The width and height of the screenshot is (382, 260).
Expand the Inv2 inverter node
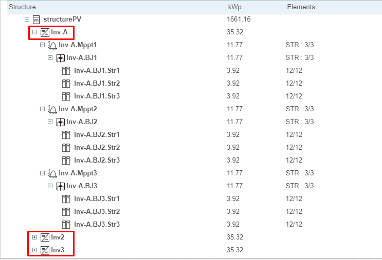coord(35,237)
